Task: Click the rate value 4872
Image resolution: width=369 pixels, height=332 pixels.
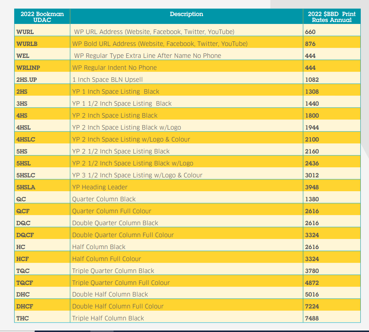Action: click(x=312, y=283)
